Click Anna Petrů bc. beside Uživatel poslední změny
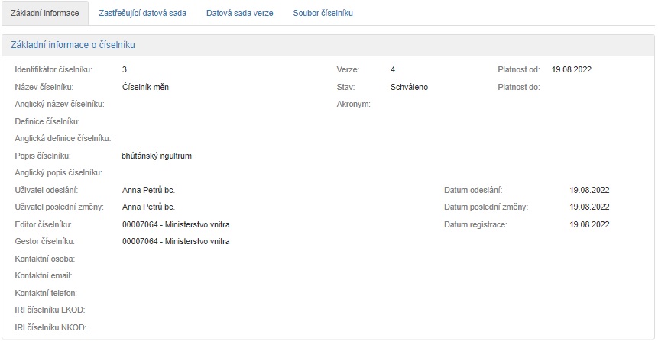Image resolution: width=658 pixels, height=341 pixels. click(148, 207)
